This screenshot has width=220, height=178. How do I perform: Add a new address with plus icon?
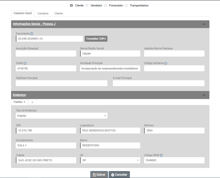click(32, 102)
